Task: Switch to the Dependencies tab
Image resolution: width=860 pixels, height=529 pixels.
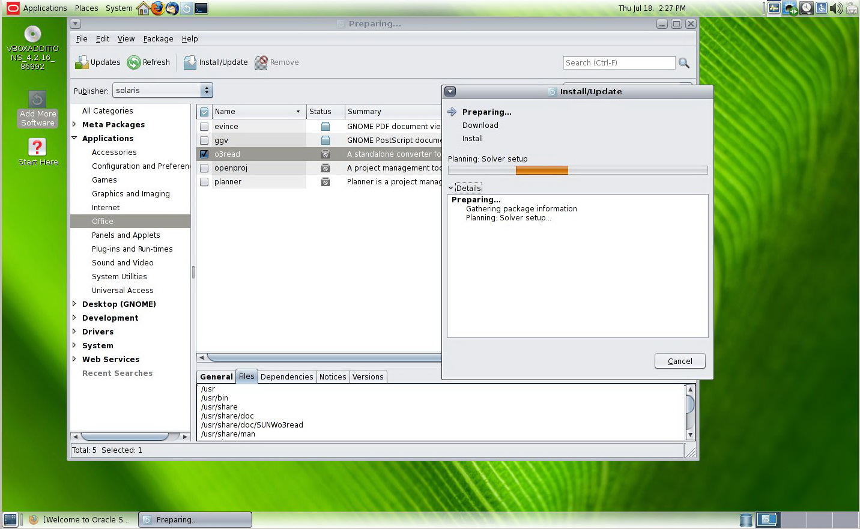Action: 287,376
